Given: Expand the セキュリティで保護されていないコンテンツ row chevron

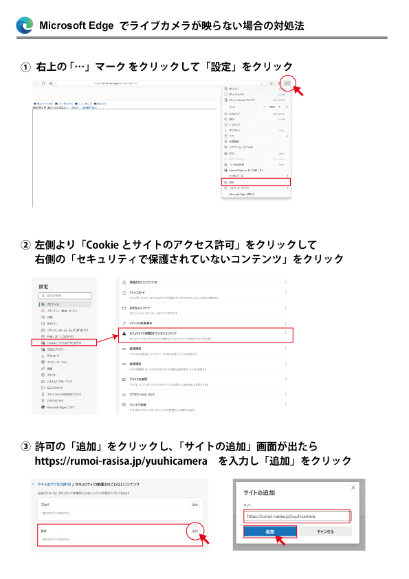Looking at the screenshot, I should point(286,334).
